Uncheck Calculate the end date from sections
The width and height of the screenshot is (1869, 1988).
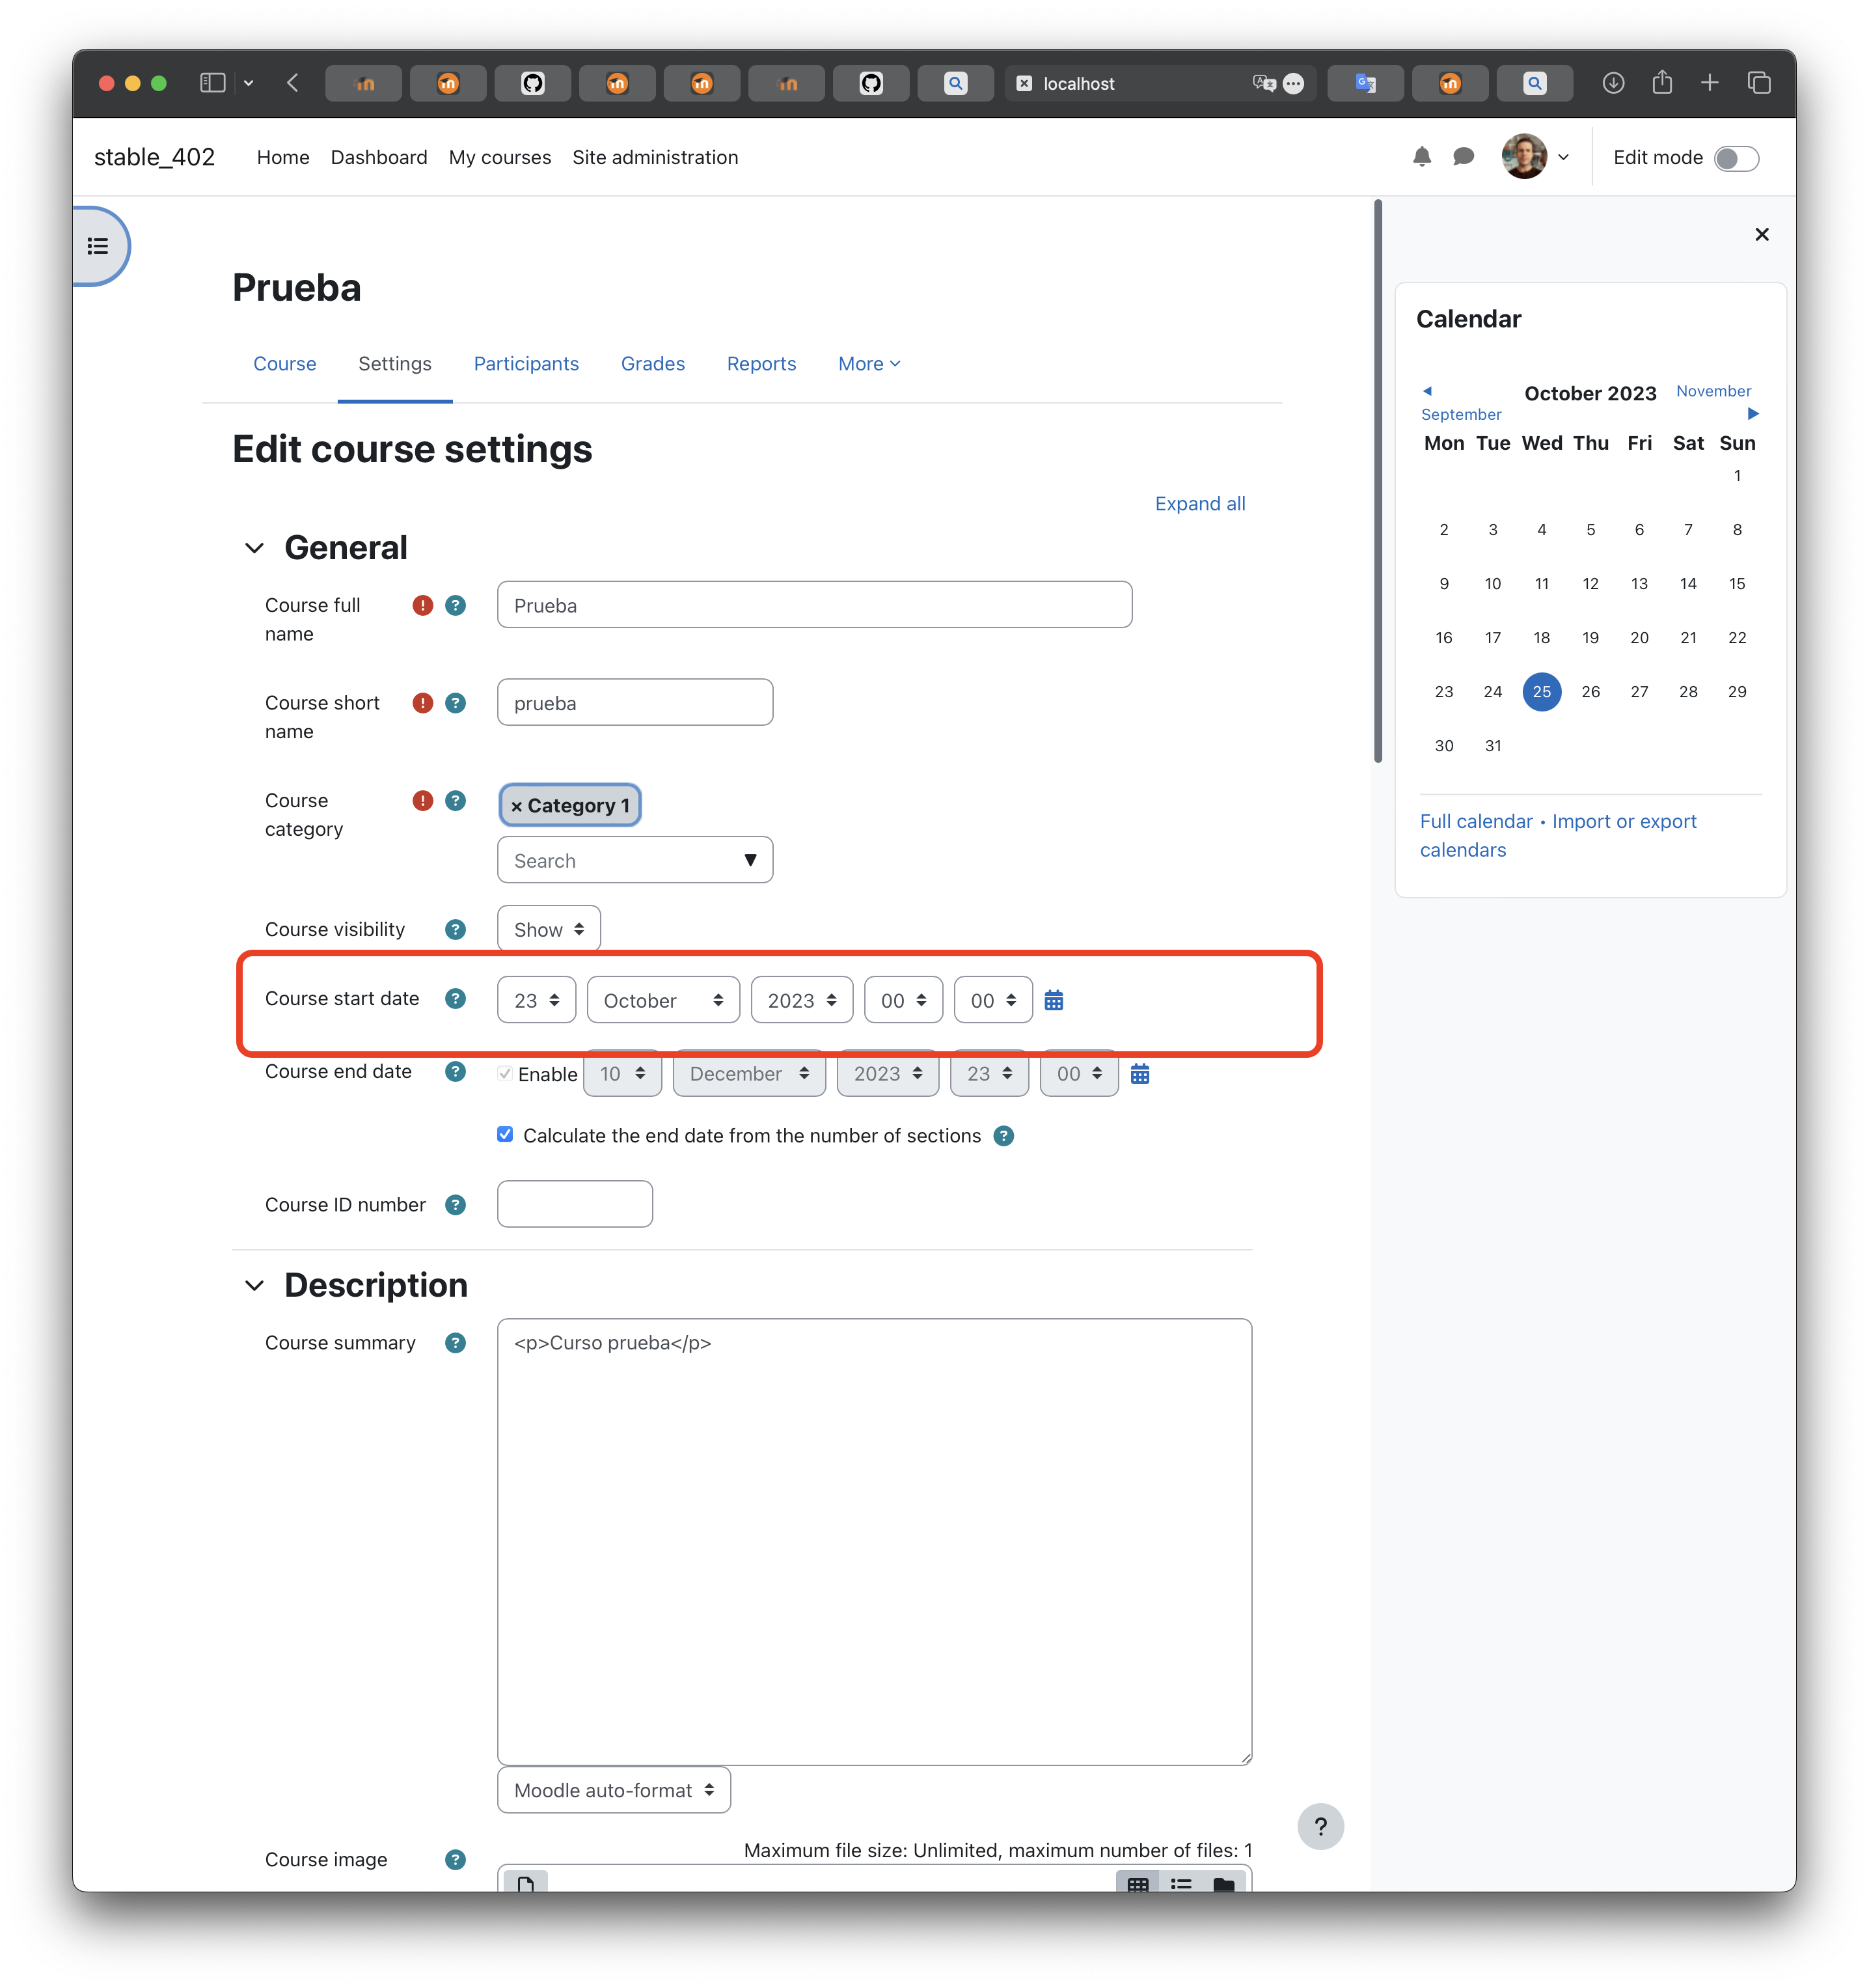[505, 1134]
